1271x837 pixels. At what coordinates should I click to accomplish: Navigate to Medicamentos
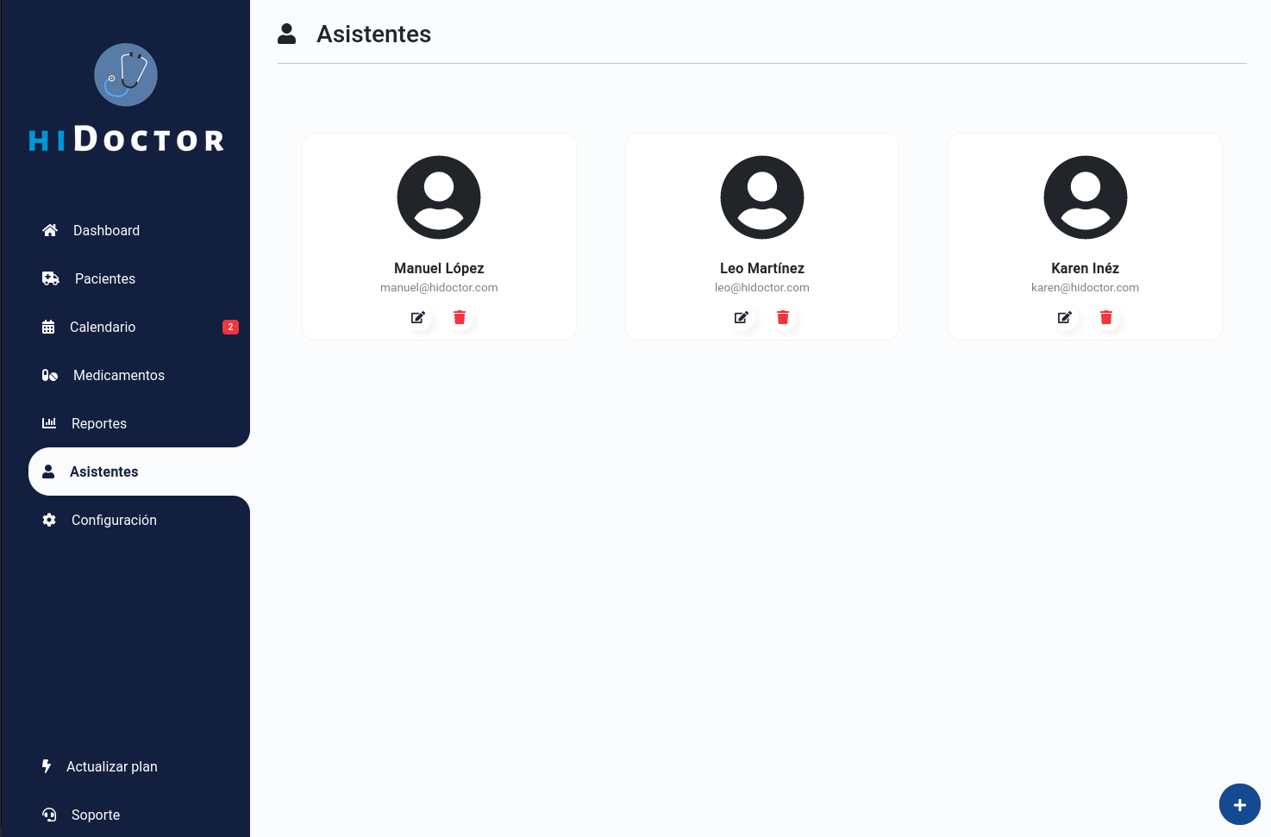coord(118,375)
